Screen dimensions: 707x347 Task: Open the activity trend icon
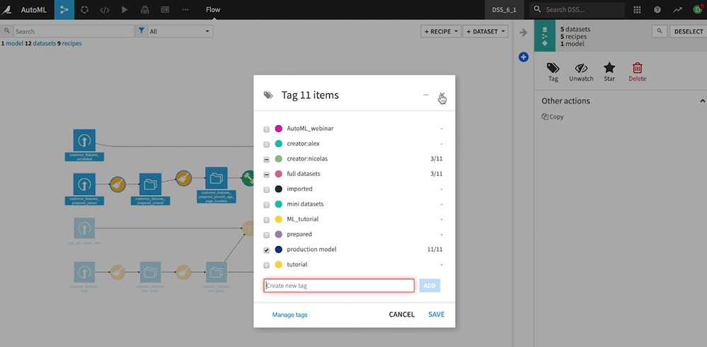(678, 9)
